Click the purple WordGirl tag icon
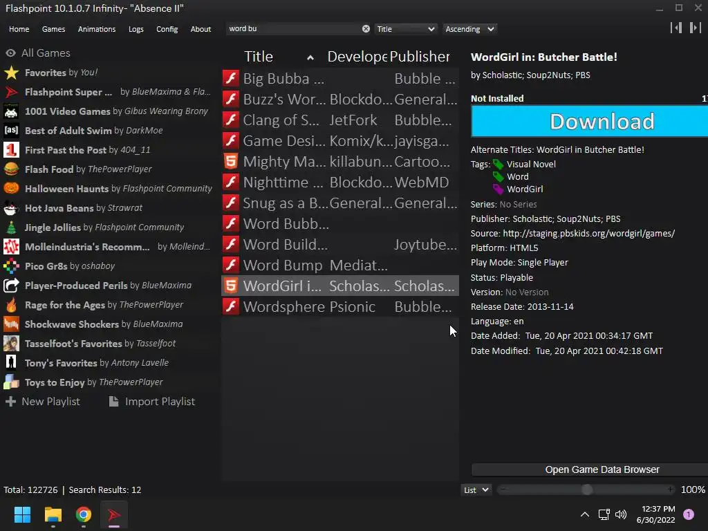 coord(498,189)
